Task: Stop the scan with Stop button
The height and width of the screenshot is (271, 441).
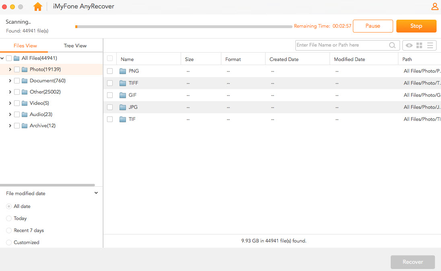Action: click(x=416, y=26)
